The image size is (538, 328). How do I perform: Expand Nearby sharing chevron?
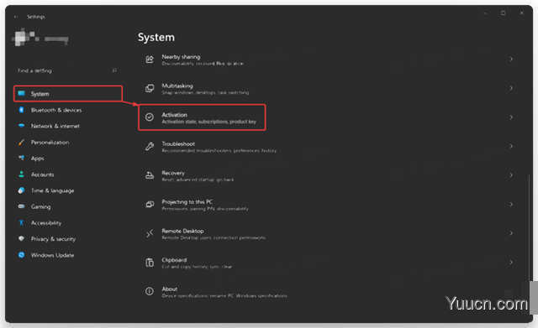click(x=510, y=60)
